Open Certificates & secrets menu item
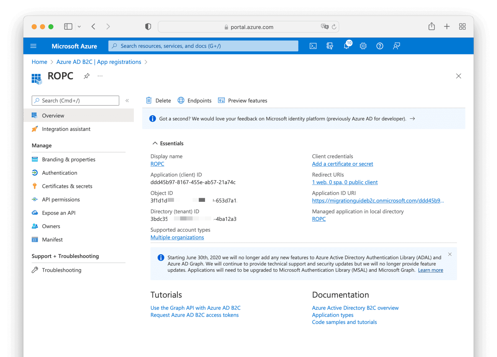497x357 pixels. [67, 186]
